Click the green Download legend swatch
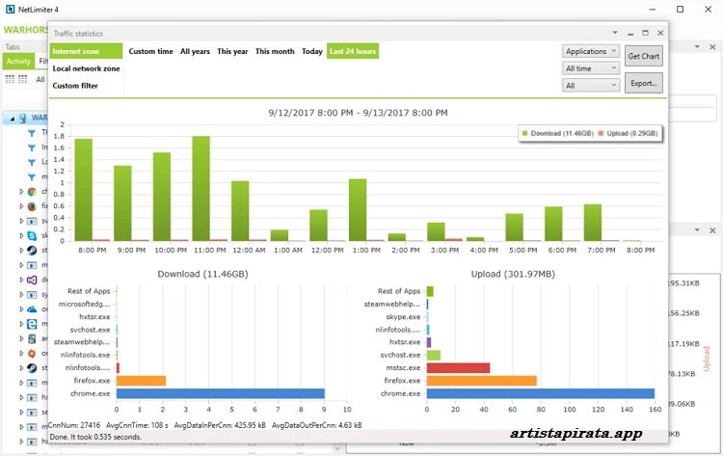Viewport: 723px width, 456px height. pyautogui.click(x=523, y=133)
